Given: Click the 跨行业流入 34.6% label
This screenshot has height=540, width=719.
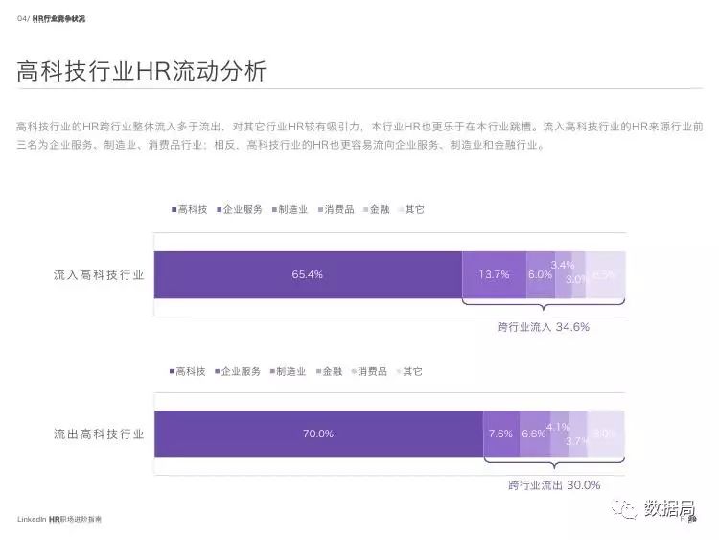Looking at the screenshot, I should (x=544, y=327).
